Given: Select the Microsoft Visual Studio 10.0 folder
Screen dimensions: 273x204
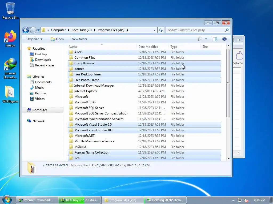Looking at the screenshot, I should [x=144, y=130].
